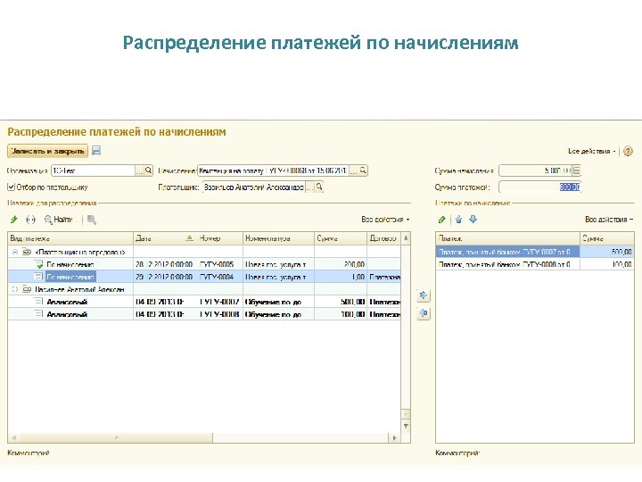Select the row with number ГУТУ-0005
Image resolution: width=642 pixels, height=482 pixels.
pyautogui.click(x=204, y=264)
